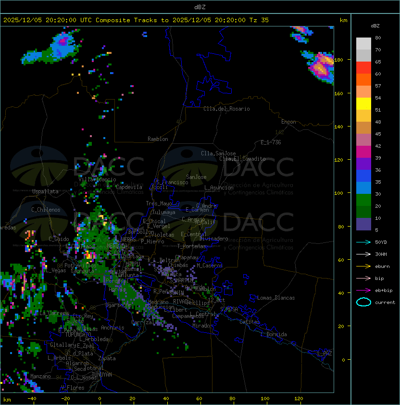Click the 'M_Caseros' map label
The height and width of the screenshot is (405, 400).
[x=210, y=266]
